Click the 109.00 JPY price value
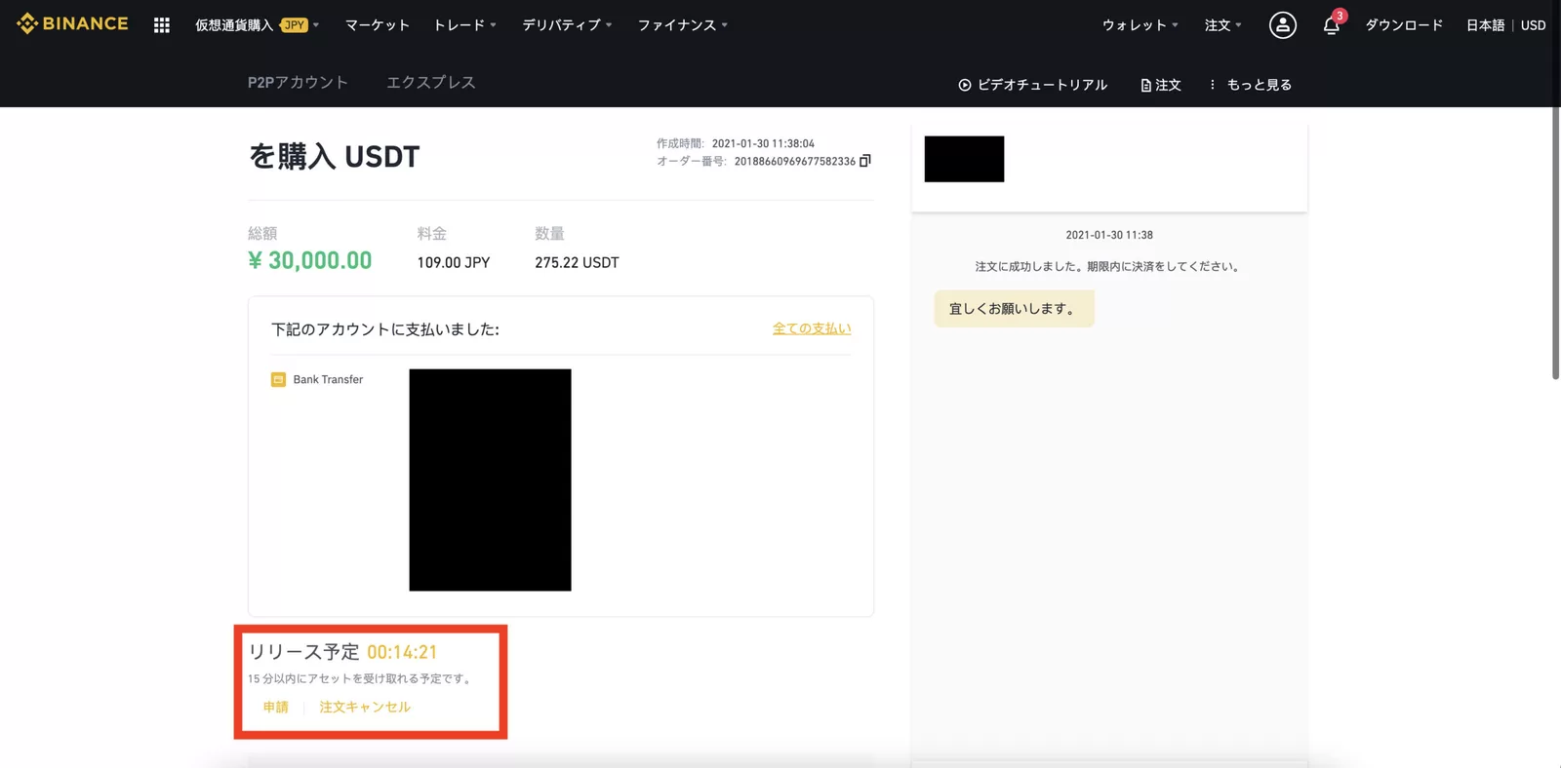This screenshot has width=1561, height=768. tap(454, 262)
